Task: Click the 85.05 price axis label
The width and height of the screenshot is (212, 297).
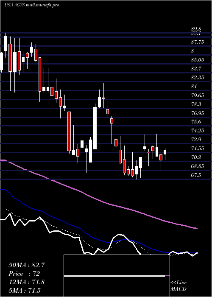Action: click(x=198, y=60)
